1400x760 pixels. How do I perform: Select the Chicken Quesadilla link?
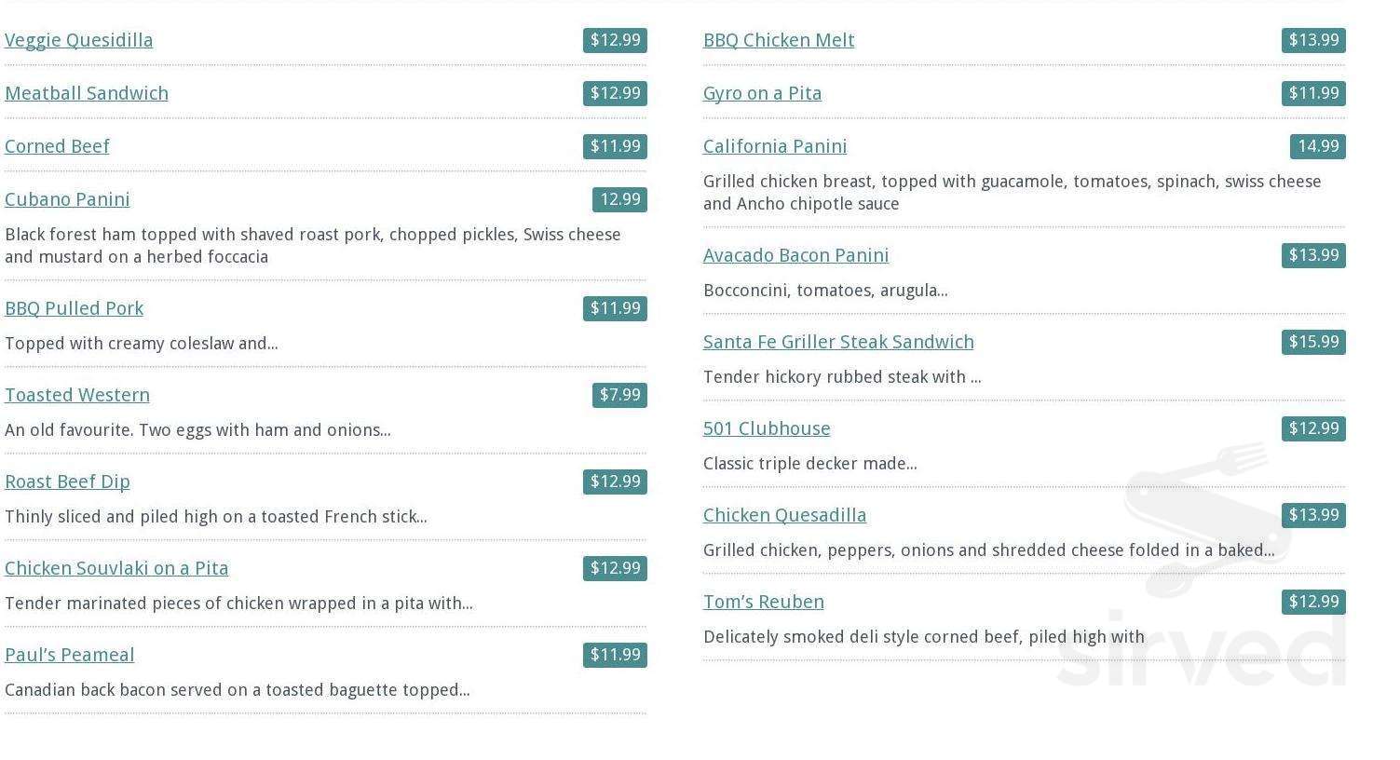pyautogui.click(x=785, y=515)
